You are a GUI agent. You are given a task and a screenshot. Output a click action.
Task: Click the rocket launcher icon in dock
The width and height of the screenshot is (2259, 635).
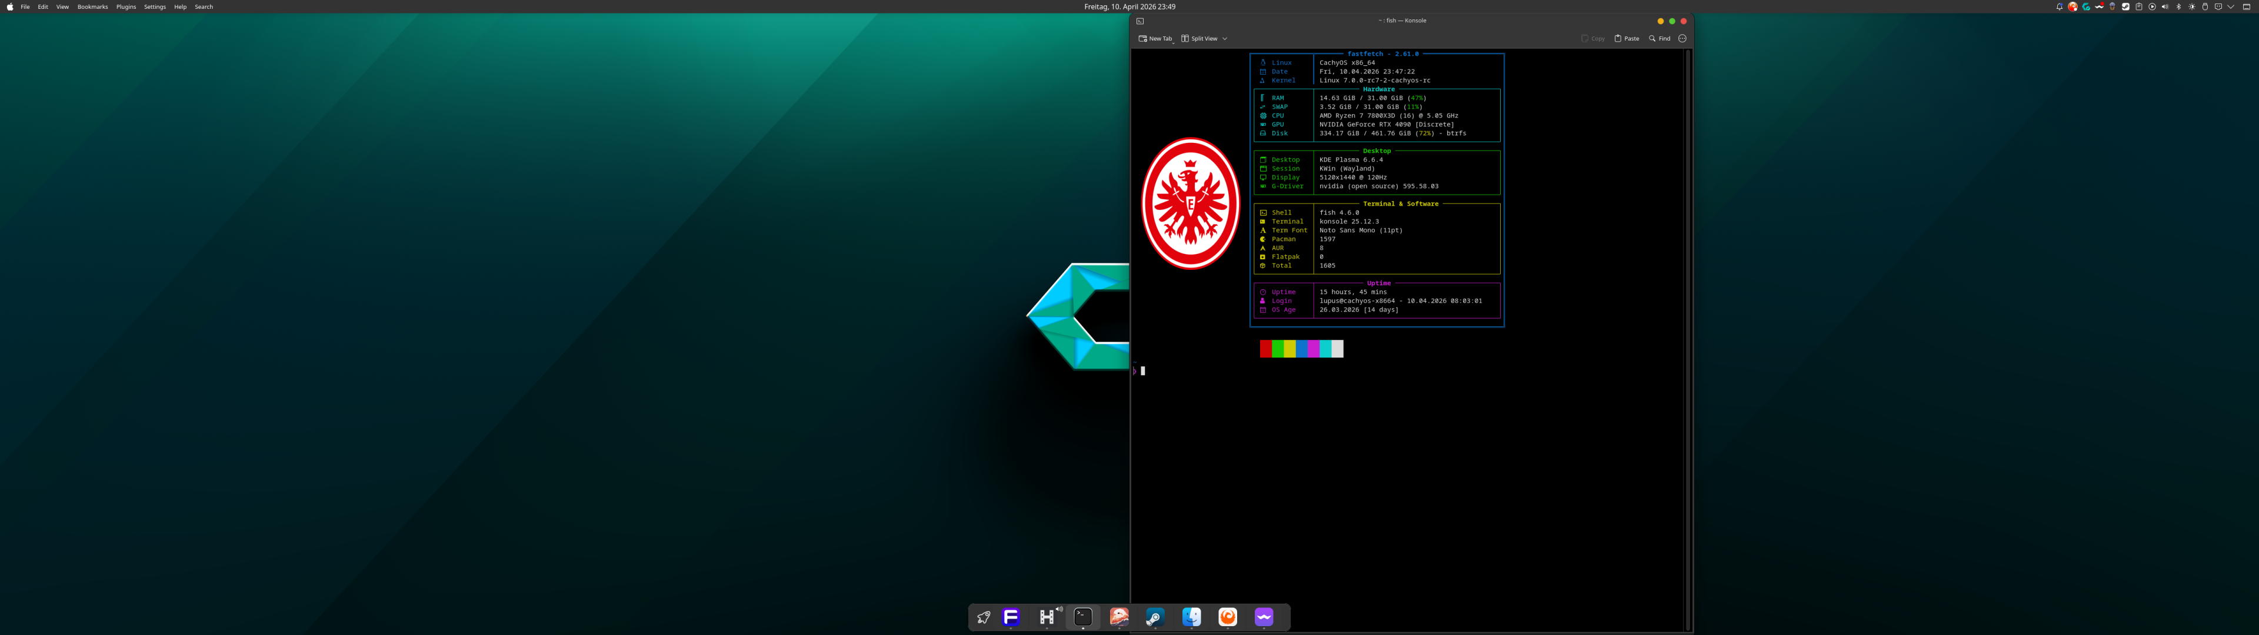tap(984, 617)
